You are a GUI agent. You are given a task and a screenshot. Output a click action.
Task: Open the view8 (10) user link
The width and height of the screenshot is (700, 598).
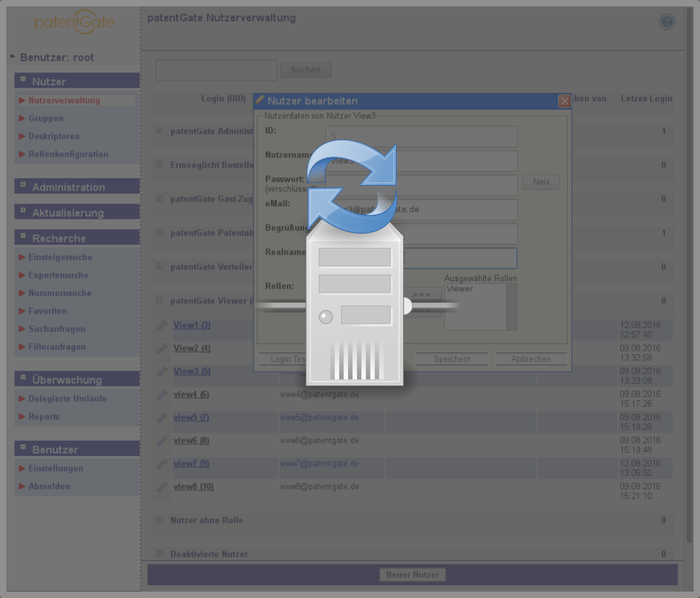[x=193, y=486]
